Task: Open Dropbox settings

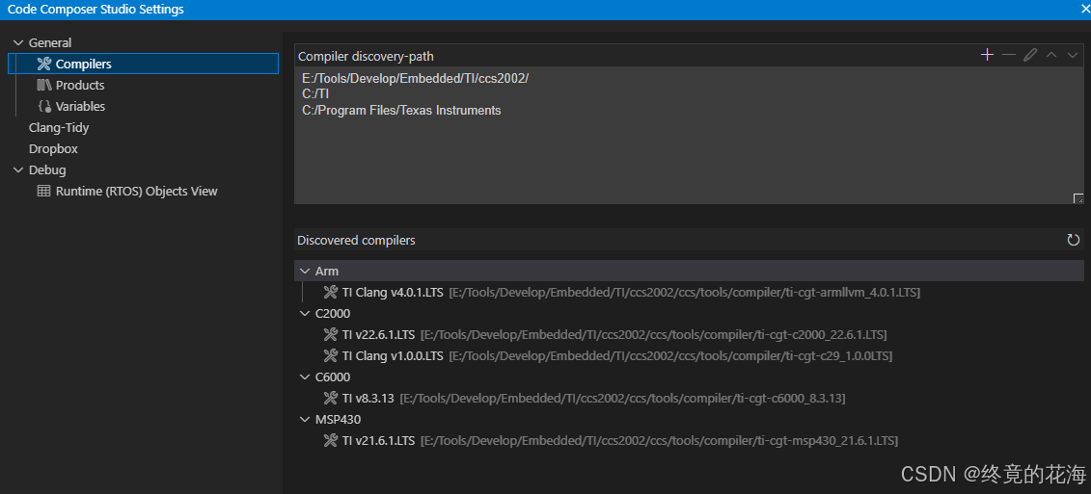Action: 54,148
